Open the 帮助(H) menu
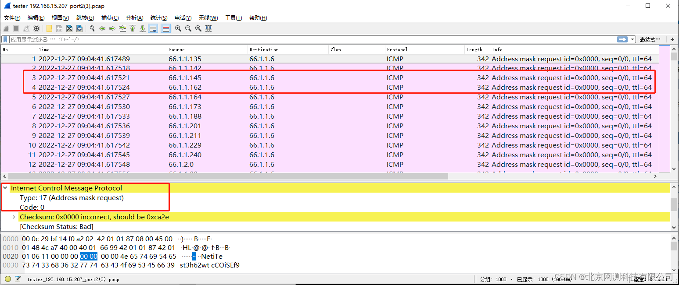The image size is (679, 285). point(258,18)
